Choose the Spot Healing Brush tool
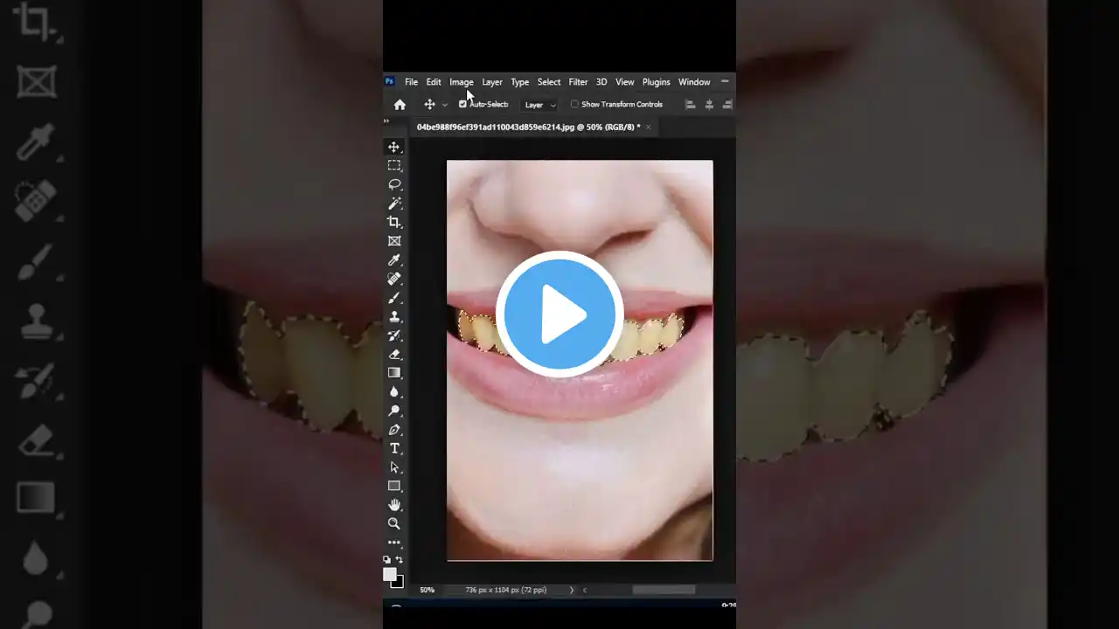This screenshot has height=629, width=1119. 394,278
